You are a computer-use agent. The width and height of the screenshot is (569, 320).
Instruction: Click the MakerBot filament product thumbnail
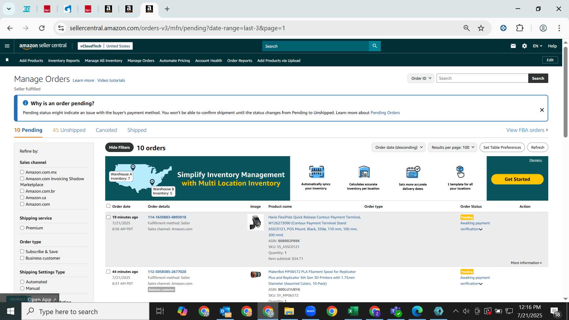point(255,275)
